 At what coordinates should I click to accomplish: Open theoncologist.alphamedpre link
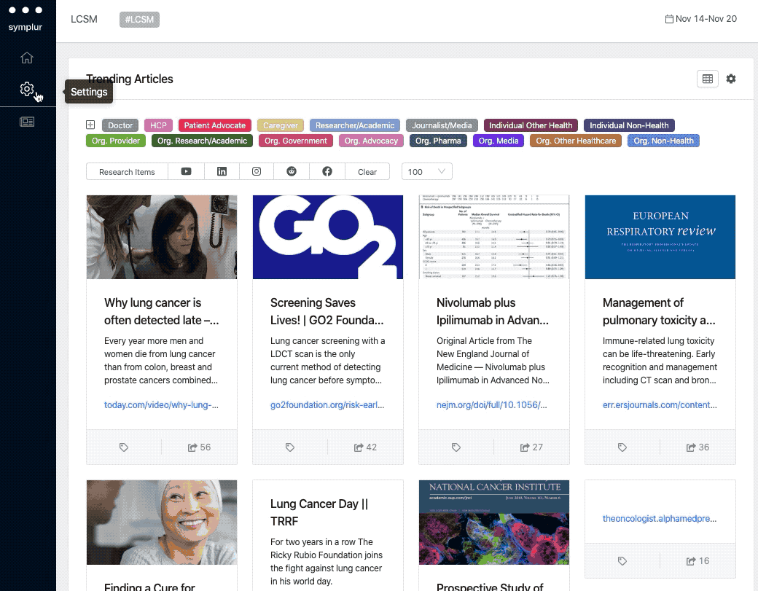(660, 519)
